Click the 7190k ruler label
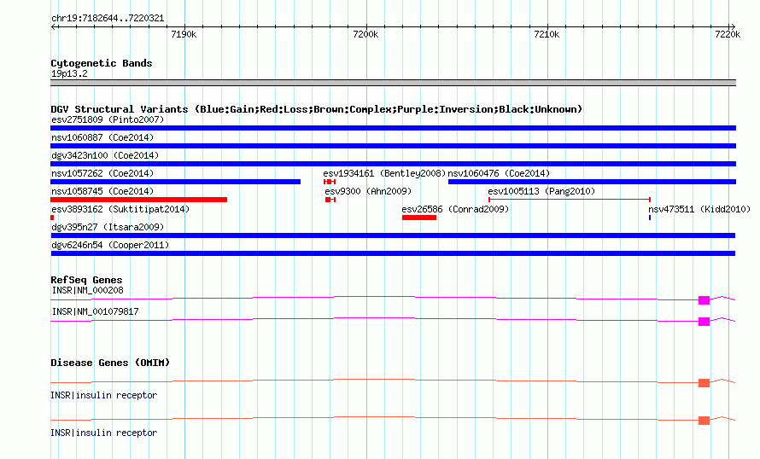The height and width of the screenshot is (459, 760). (x=184, y=34)
